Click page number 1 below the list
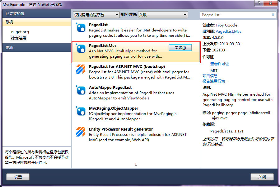Viewport: 280px width, 187px height. pyautogui.click(x=136, y=164)
